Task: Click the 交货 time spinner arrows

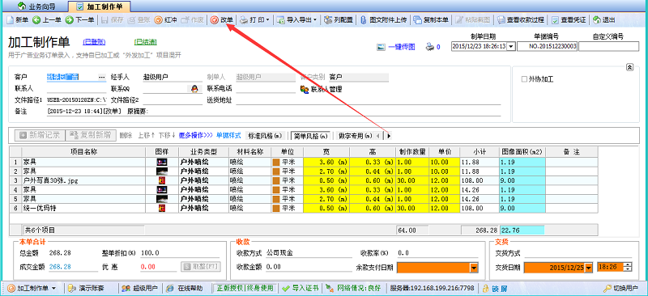Action: (x=629, y=268)
